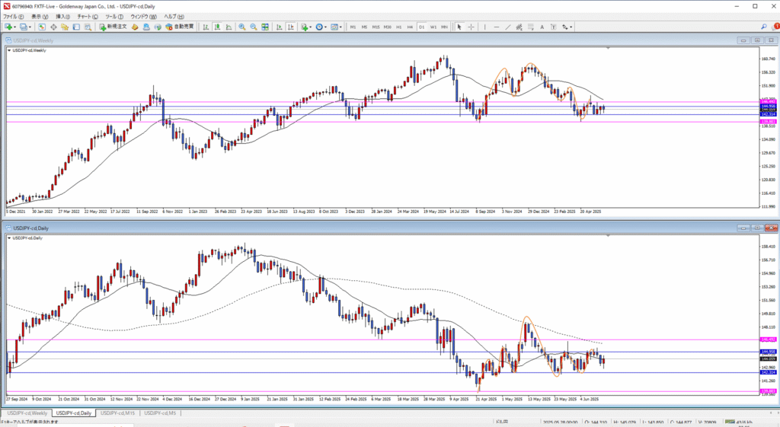Click the 新規注文 new order button

coord(113,27)
